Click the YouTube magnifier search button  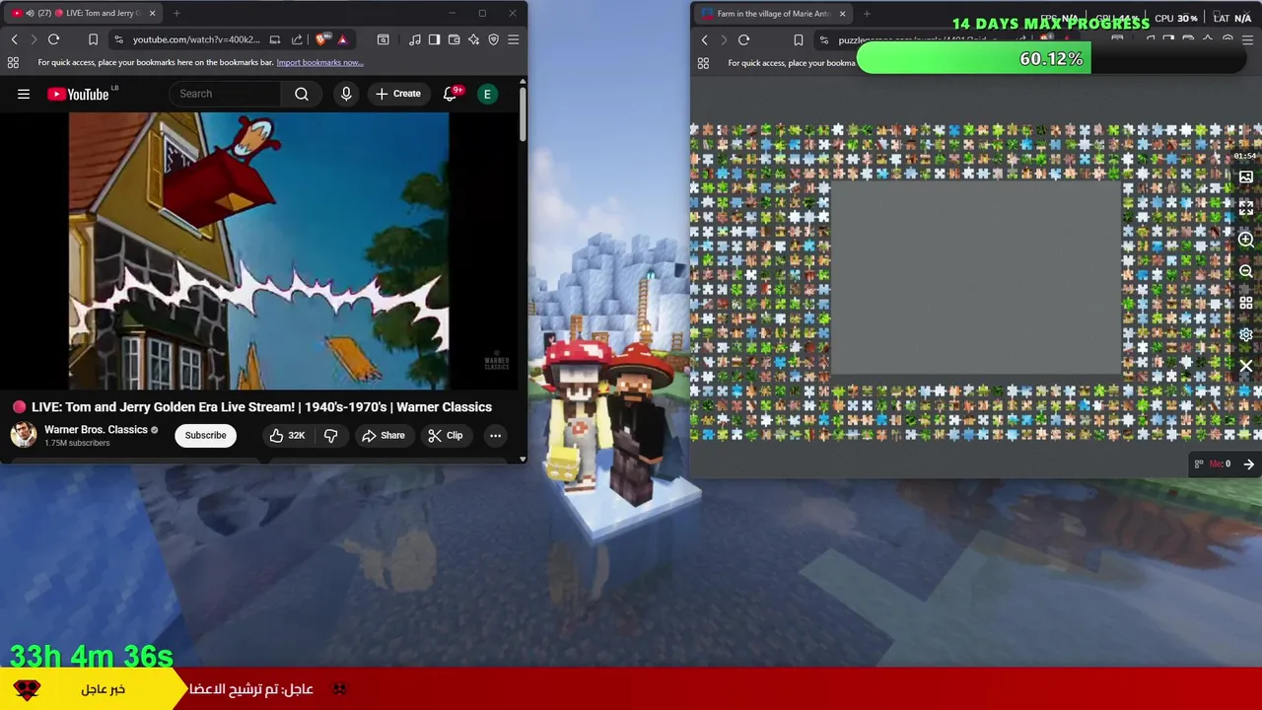302,94
